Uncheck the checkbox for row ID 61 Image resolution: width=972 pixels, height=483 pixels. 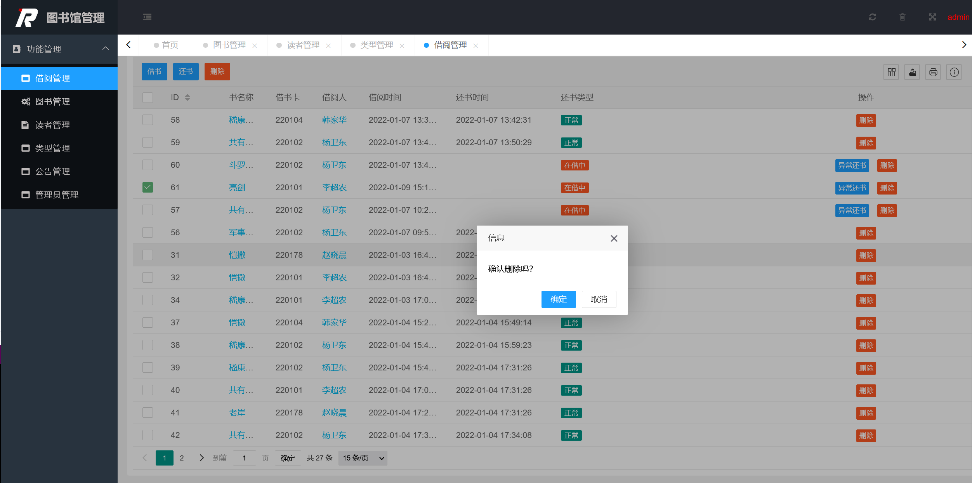[x=148, y=188]
